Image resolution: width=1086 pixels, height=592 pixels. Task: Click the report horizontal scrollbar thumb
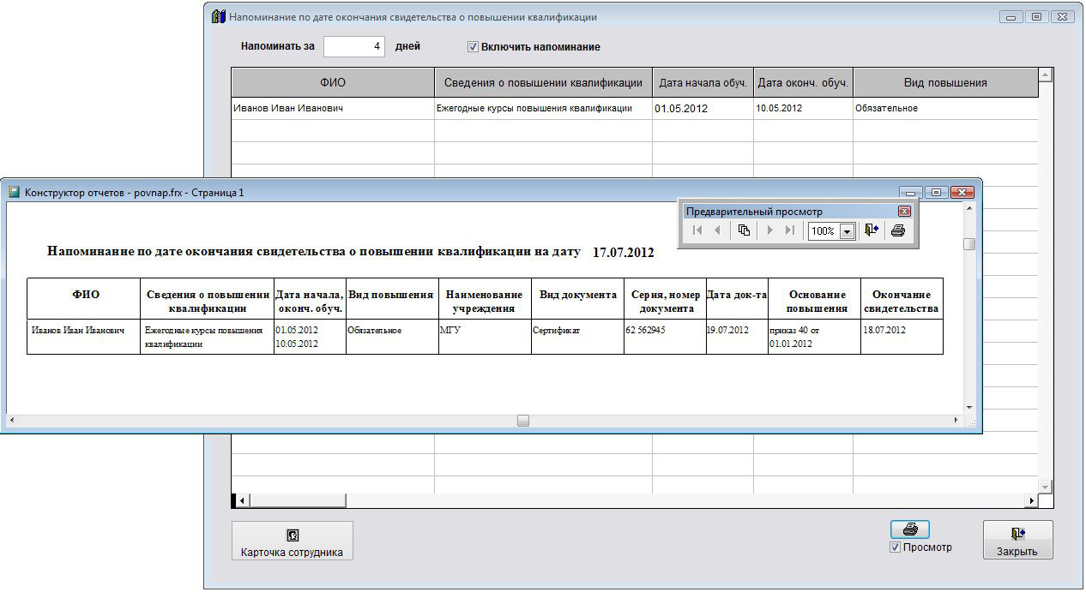522,421
